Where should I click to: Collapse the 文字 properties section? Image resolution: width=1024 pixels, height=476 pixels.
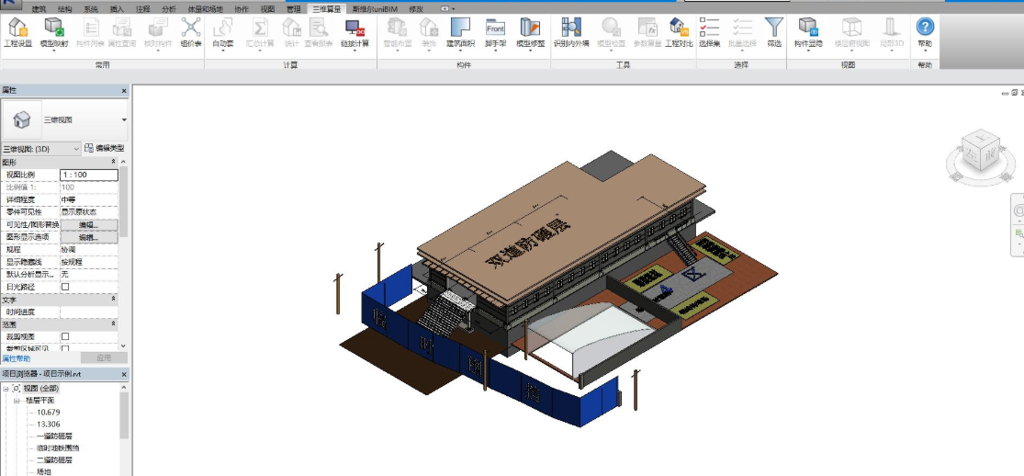click(114, 299)
